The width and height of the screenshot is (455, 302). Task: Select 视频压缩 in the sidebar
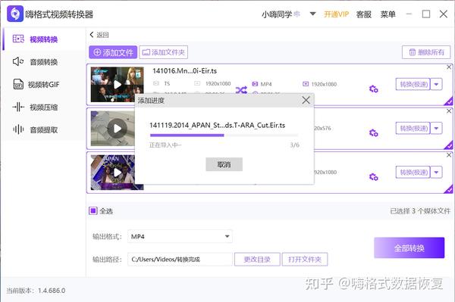43,107
